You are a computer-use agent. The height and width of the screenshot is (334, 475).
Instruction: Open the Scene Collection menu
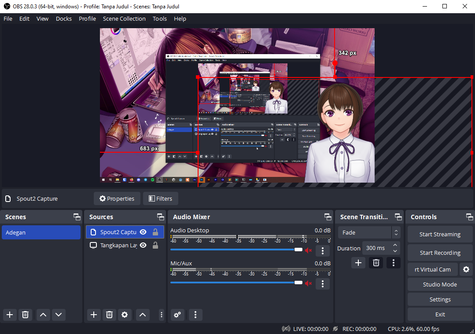pos(124,19)
